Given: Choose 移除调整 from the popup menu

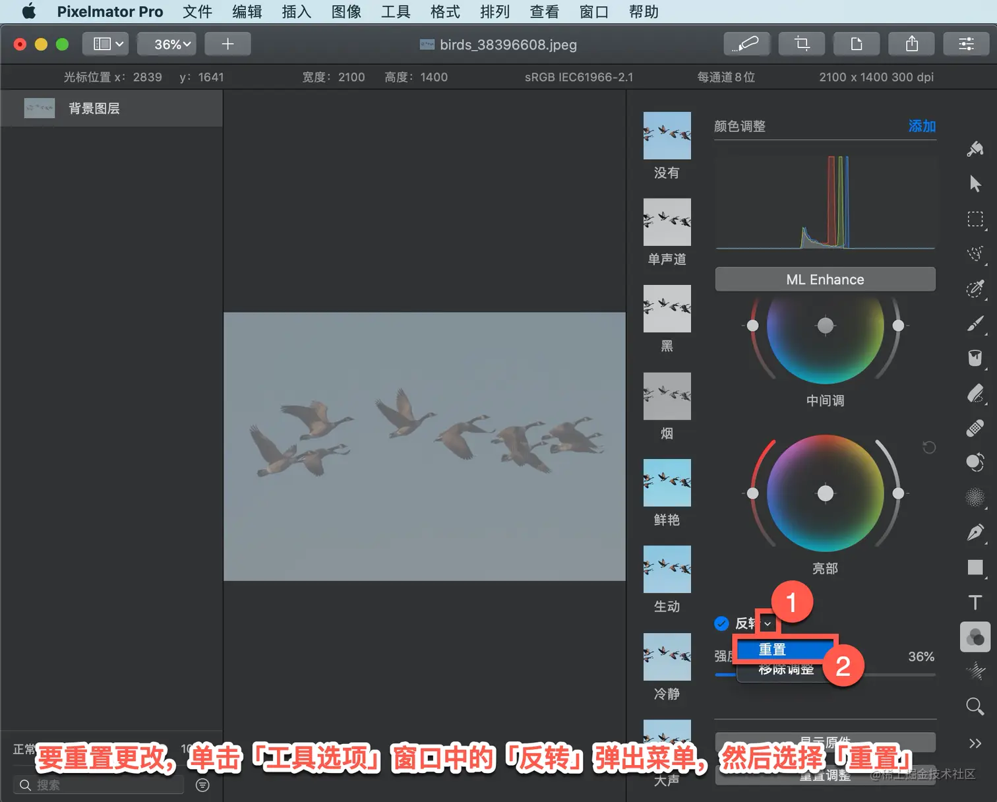Looking at the screenshot, I should click(787, 669).
